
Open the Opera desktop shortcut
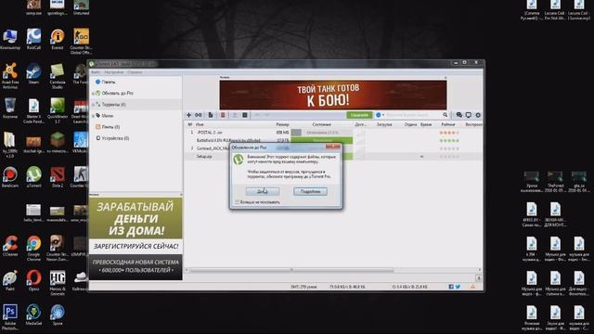tap(33, 281)
